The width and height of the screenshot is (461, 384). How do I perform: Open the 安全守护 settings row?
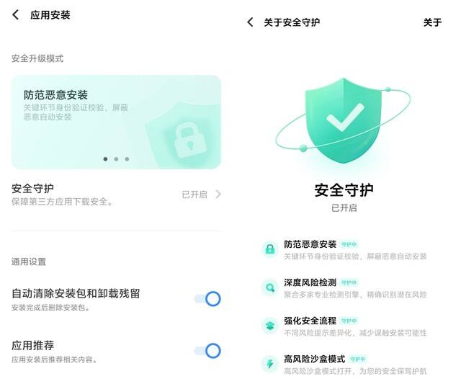pyautogui.click(x=116, y=195)
